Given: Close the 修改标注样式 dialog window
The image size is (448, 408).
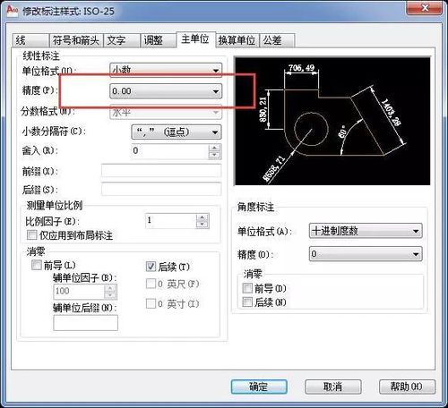Looking at the screenshot, I should (x=424, y=7).
